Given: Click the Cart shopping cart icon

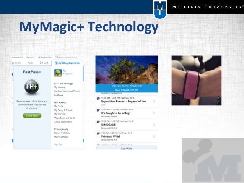Looking at the screenshot, I should (41, 63).
